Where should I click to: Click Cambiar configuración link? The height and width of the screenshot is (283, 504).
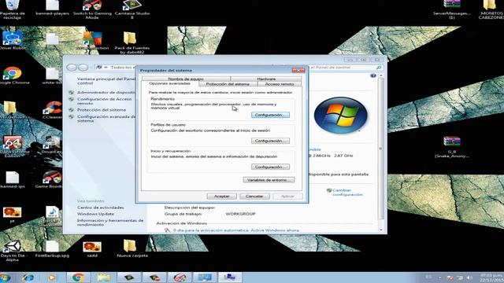coord(347,192)
